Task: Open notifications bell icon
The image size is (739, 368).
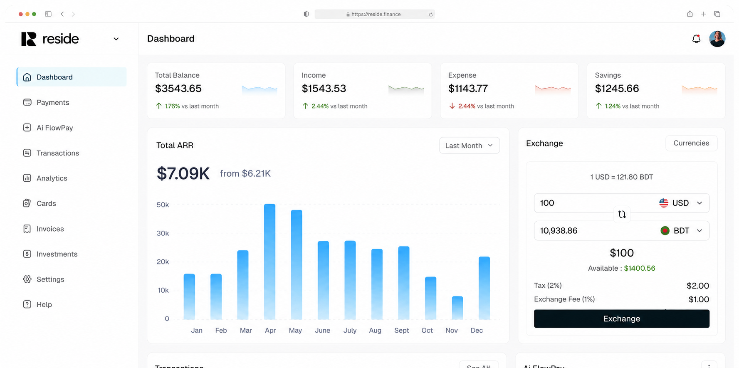Action: pos(696,39)
